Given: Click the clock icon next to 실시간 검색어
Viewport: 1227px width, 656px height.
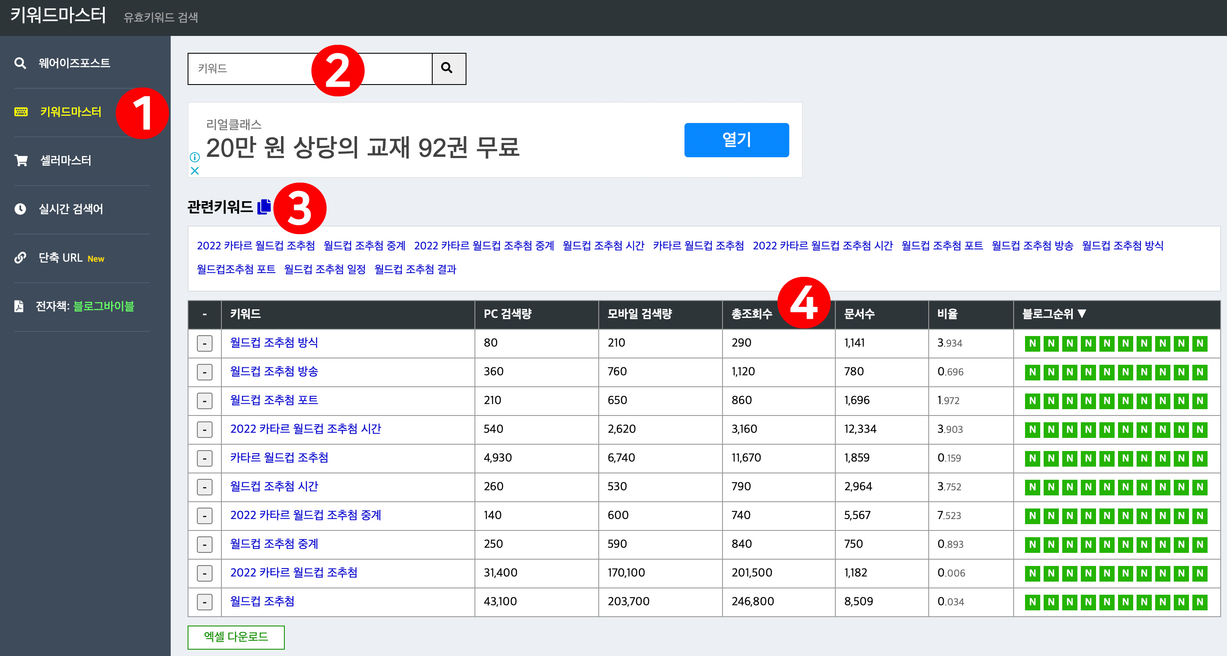Looking at the screenshot, I should (x=21, y=209).
